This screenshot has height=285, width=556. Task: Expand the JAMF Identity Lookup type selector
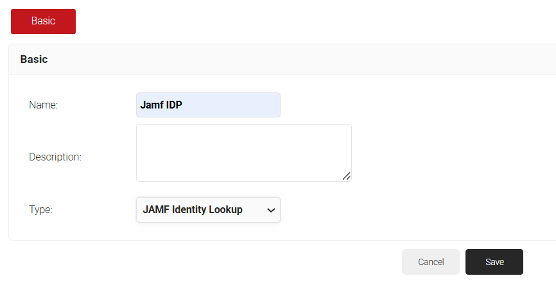pos(208,210)
